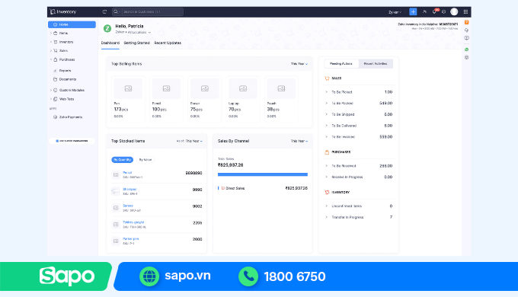Click the Reports icon in the sidebar
Screen dimensions: 518x297
click(55, 71)
